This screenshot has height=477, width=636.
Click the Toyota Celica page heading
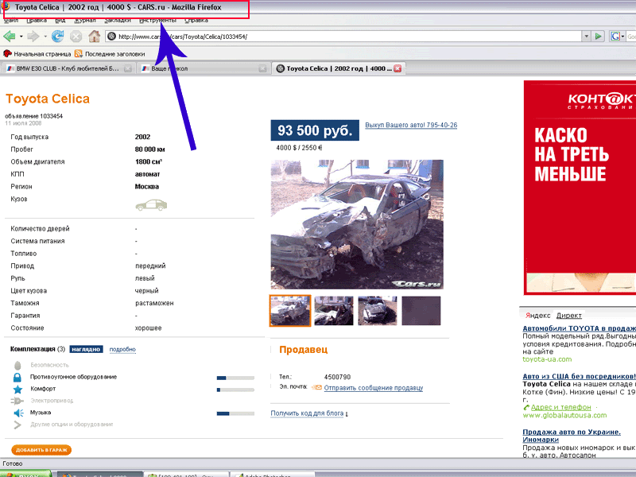[48, 99]
